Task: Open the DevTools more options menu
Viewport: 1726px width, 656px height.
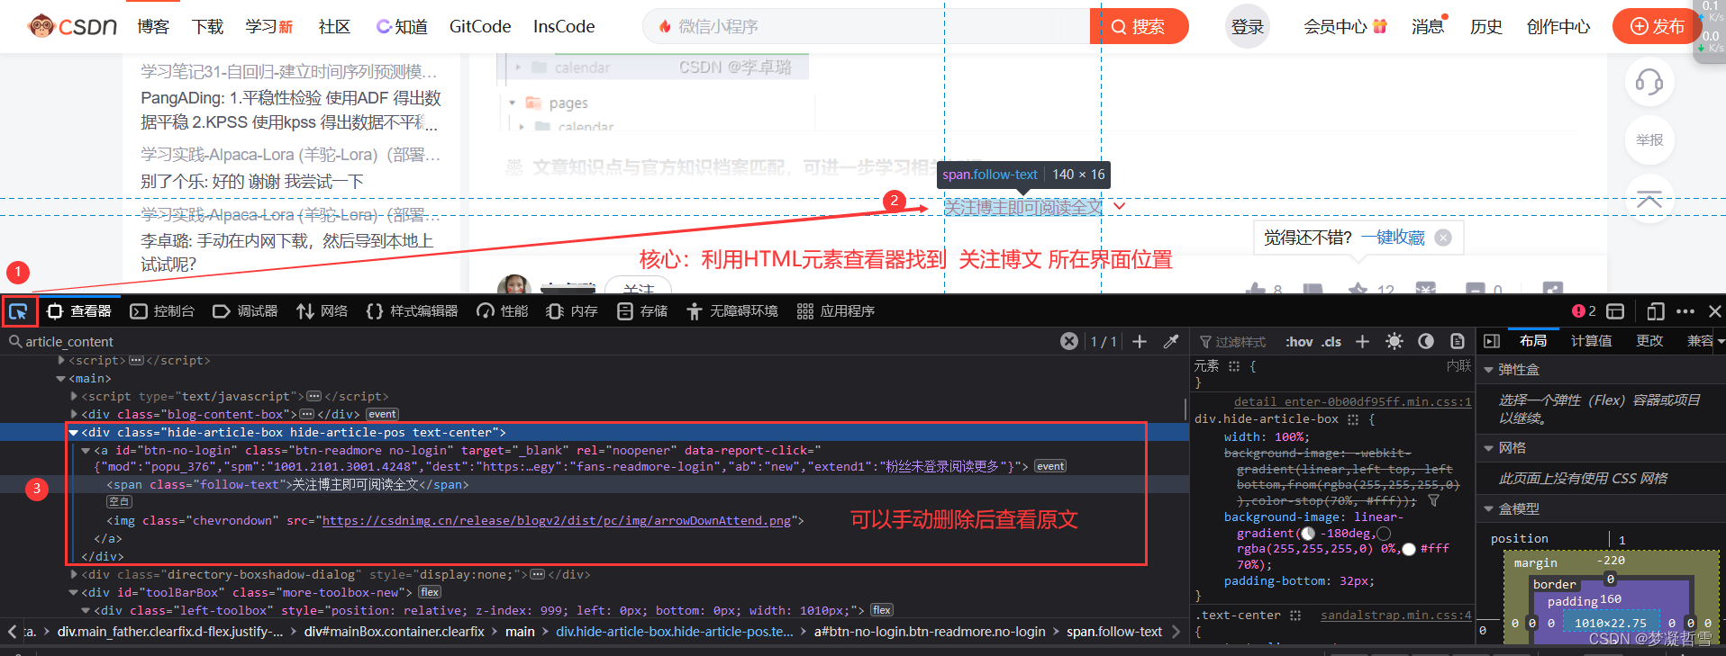Action: (x=1685, y=311)
